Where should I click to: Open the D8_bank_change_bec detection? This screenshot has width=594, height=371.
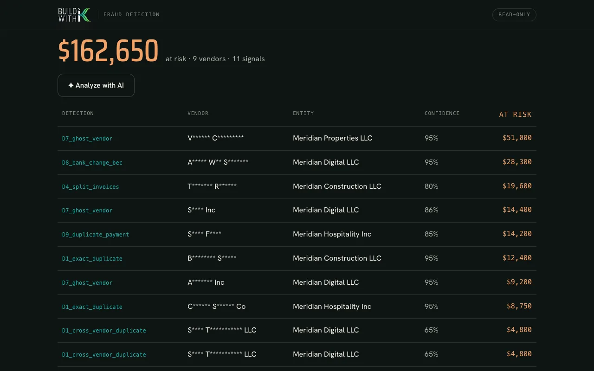coord(92,163)
